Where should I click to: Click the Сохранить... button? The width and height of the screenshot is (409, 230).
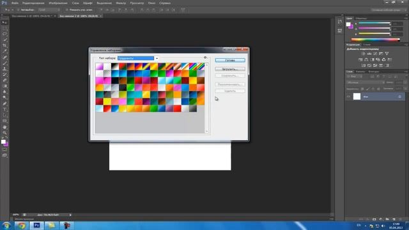[230, 75]
